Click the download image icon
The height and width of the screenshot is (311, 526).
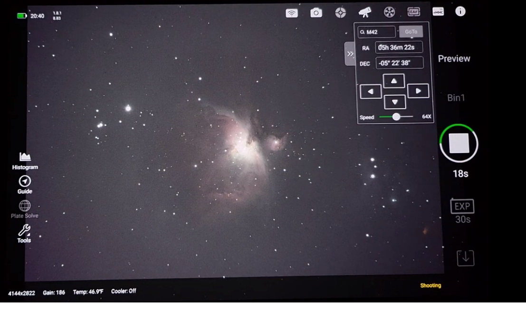[x=466, y=258]
